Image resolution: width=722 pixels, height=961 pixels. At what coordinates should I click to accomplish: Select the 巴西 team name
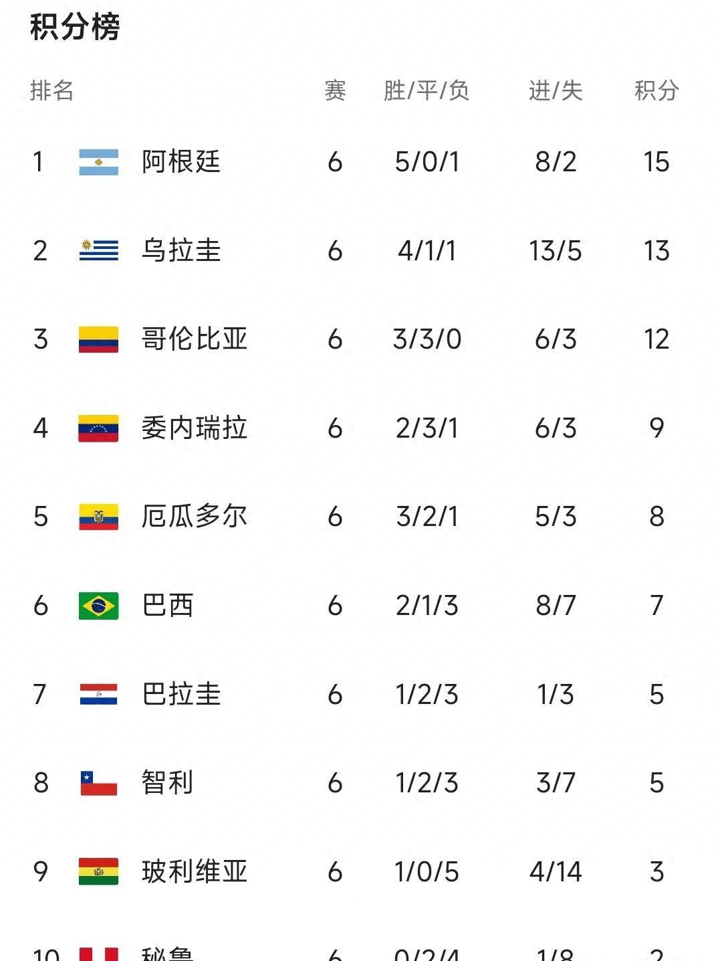click(167, 606)
